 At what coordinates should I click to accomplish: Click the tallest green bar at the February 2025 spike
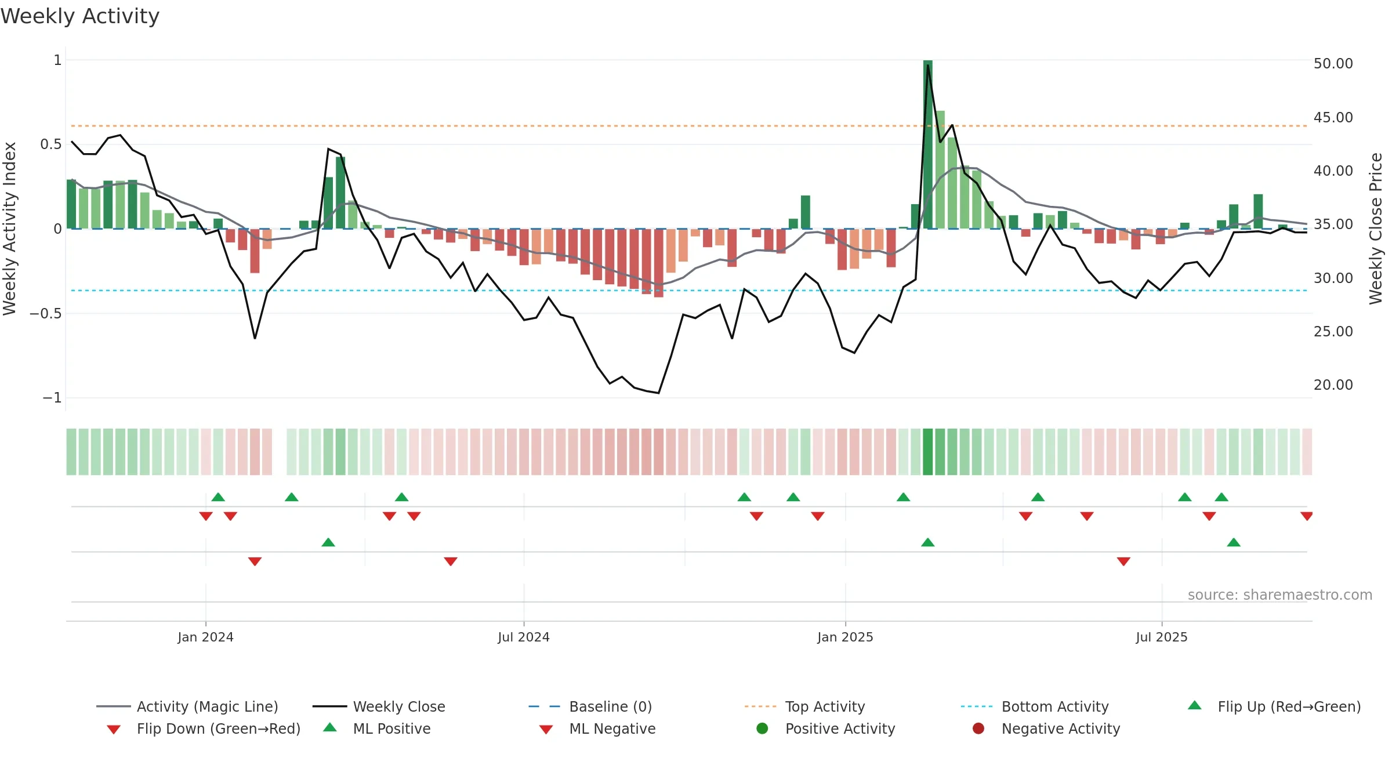tap(928, 144)
